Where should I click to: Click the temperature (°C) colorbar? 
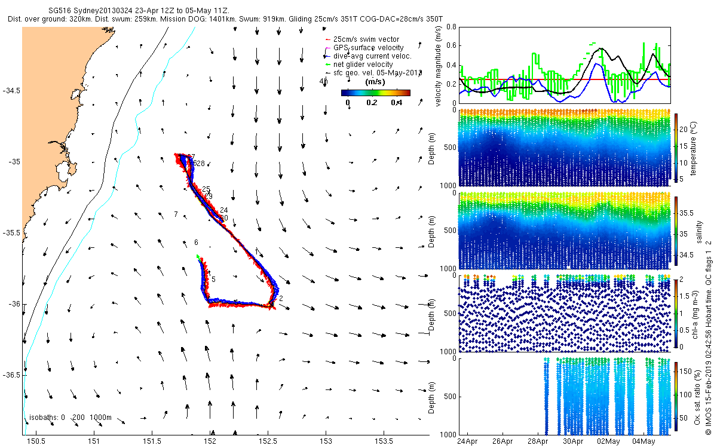676,147
